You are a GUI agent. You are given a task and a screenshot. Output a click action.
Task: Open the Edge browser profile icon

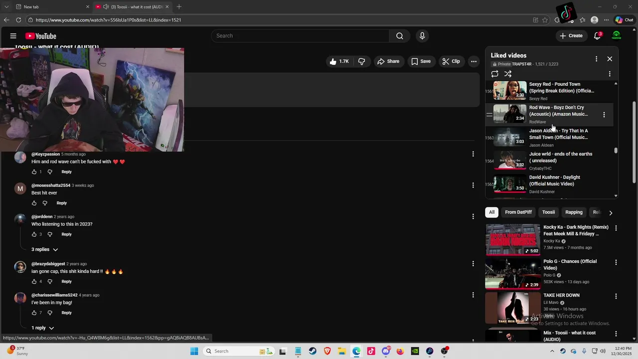[594, 20]
